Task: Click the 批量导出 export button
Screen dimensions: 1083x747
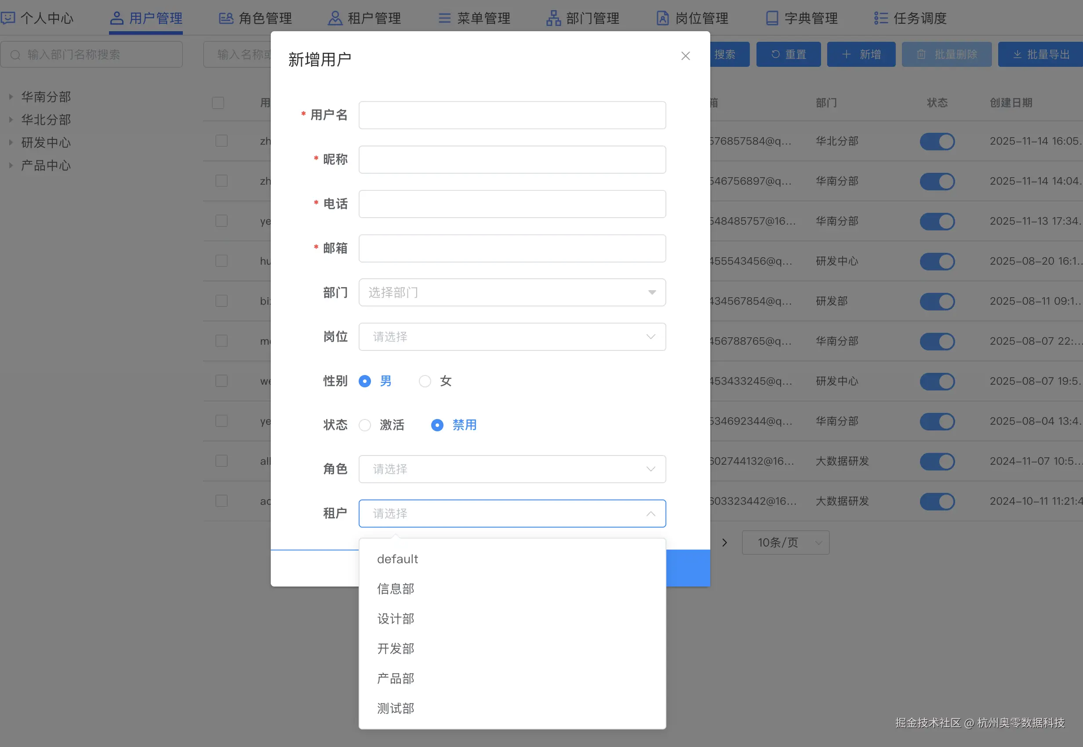Action: (x=1041, y=55)
